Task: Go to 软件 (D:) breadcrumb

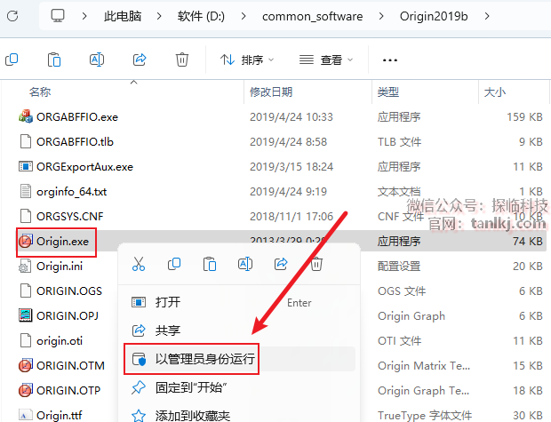Action: tap(201, 16)
